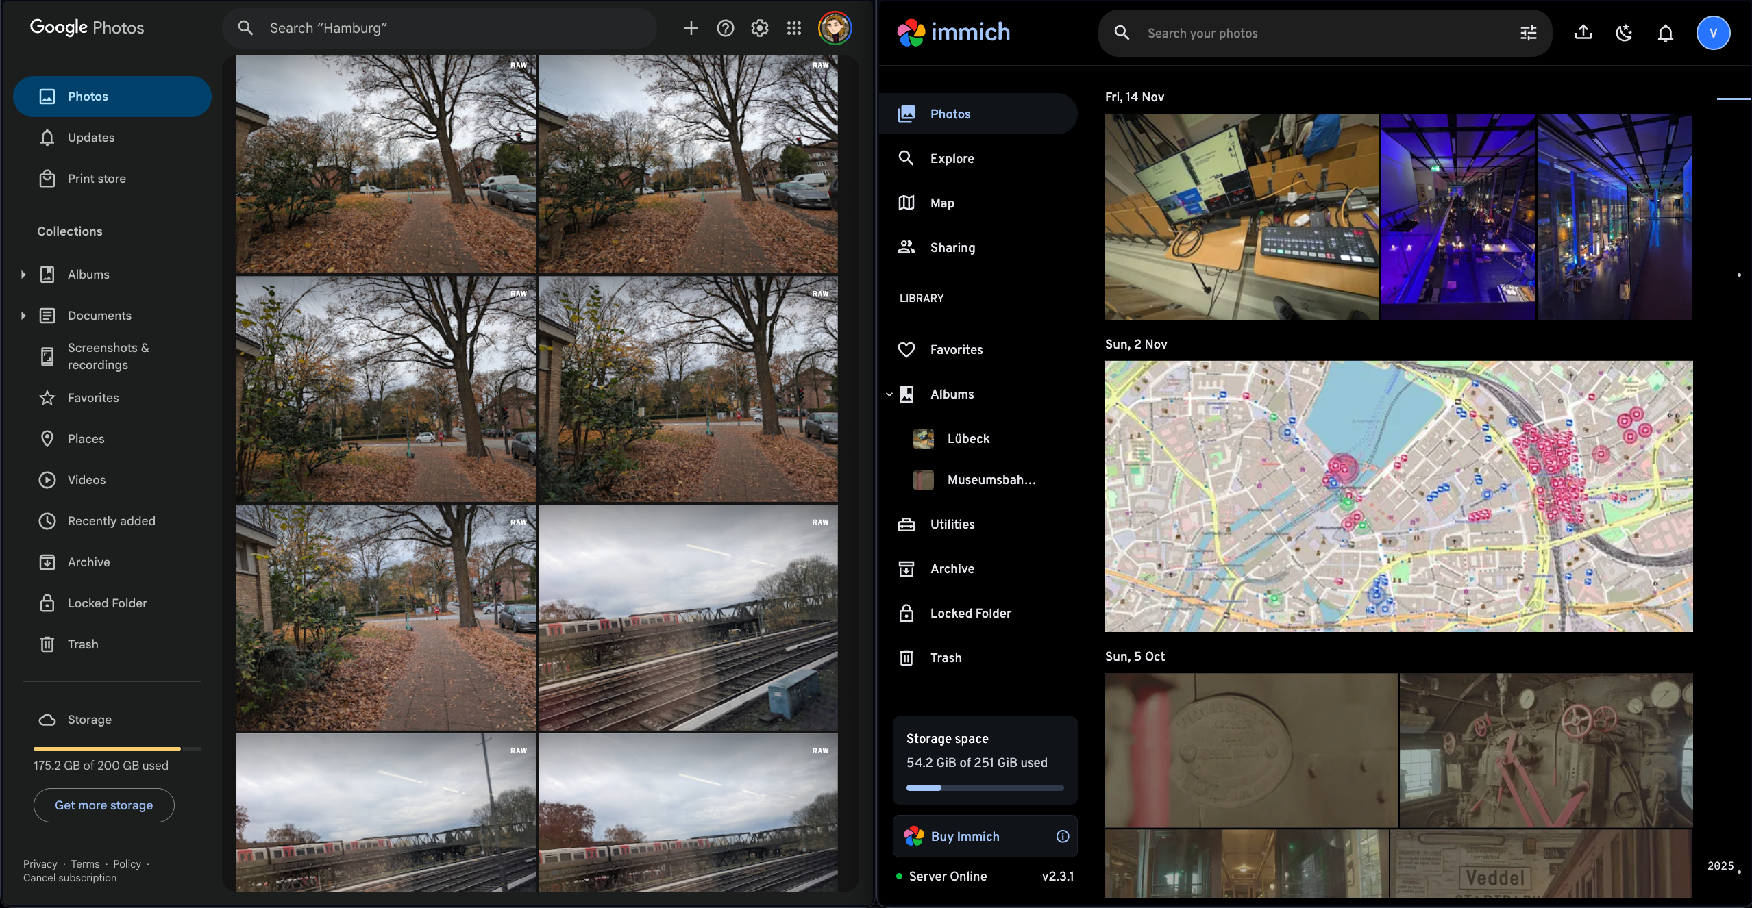Expand Albums in Google Photos sidebar
The image size is (1752, 908).
[x=23, y=275]
